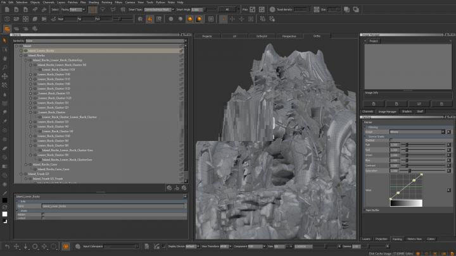Viewport: 456px width, 256px height.
Task: Switch to the Perspective viewport tab
Action: pos(289,36)
